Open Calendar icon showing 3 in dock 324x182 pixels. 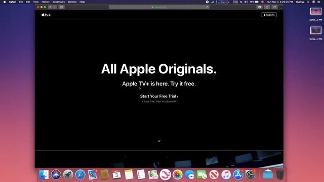click(x=117, y=174)
